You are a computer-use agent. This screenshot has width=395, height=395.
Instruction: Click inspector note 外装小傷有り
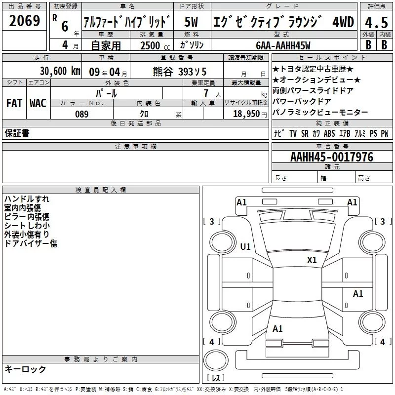pos(27,234)
